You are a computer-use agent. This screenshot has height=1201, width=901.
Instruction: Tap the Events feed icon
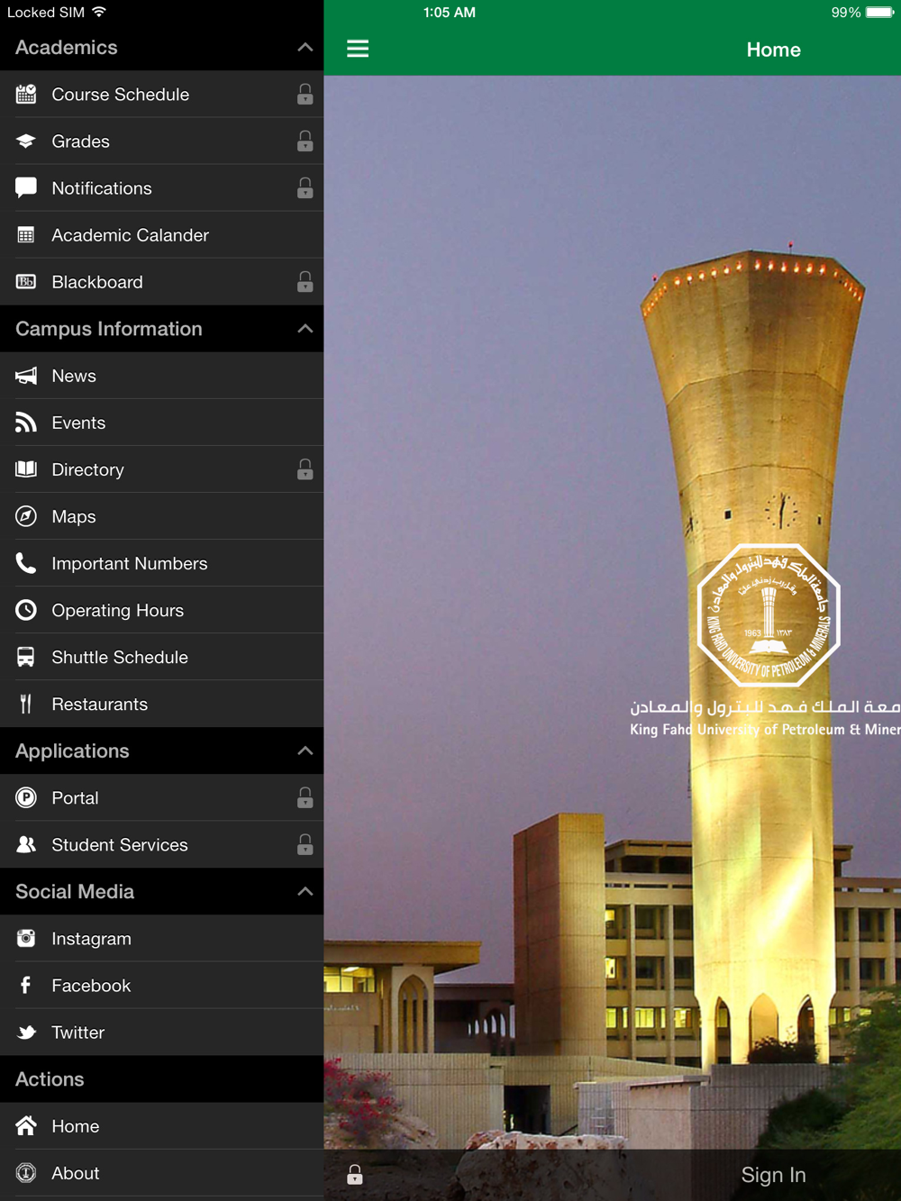click(x=26, y=423)
